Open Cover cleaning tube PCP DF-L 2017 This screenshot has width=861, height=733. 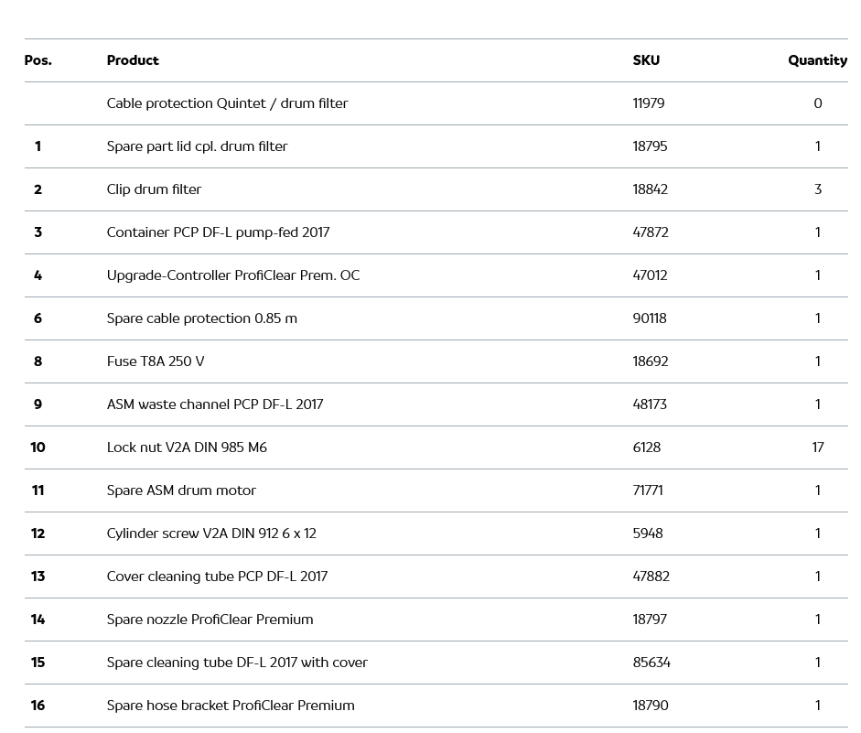click(217, 577)
